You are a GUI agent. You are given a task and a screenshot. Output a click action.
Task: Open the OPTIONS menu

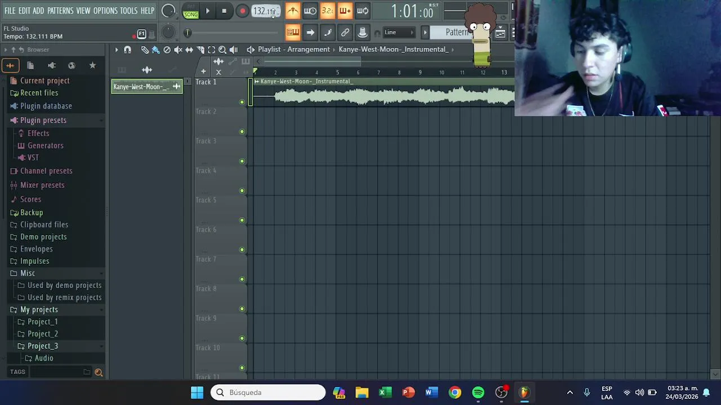(x=105, y=11)
